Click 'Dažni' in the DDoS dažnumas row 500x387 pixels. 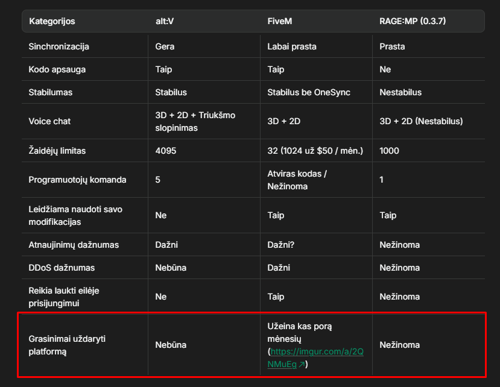[x=279, y=268]
